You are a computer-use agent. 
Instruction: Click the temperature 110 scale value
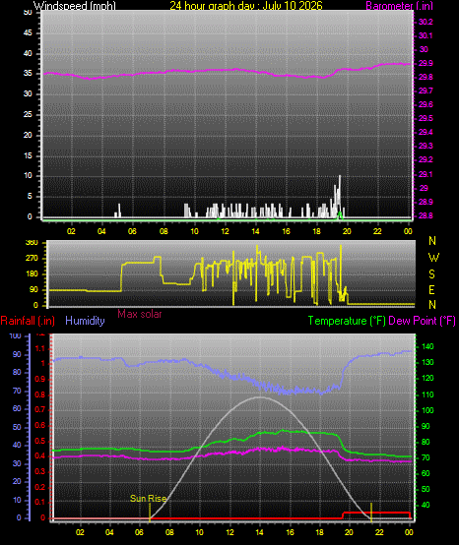[x=427, y=394]
